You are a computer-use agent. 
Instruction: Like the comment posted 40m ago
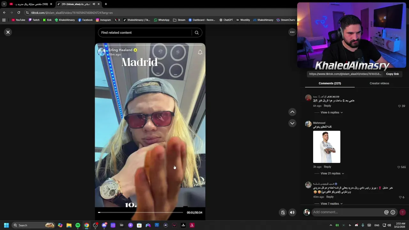(400, 197)
